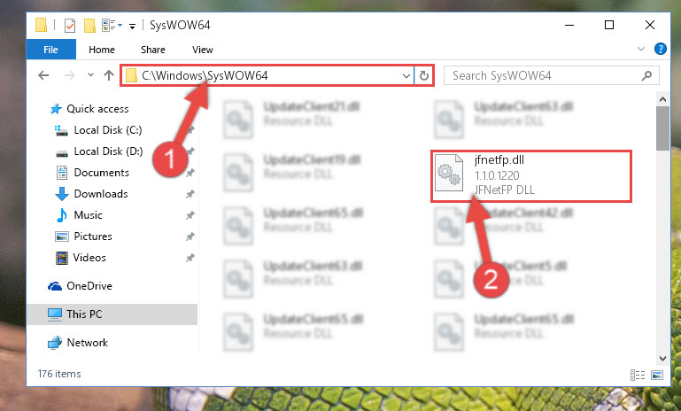Open the File menu
681x411 pixels.
(50, 50)
